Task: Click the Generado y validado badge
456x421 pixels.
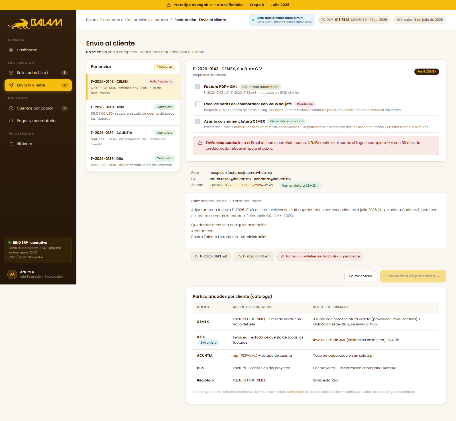Action: click(x=287, y=121)
